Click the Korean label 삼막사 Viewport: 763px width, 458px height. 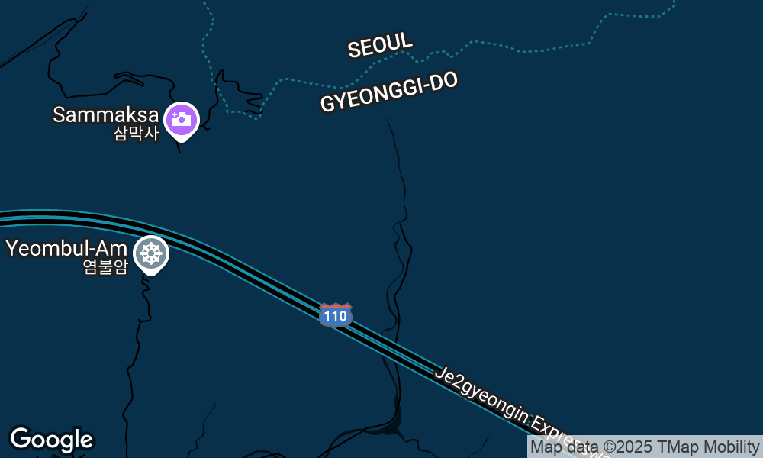point(137,134)
